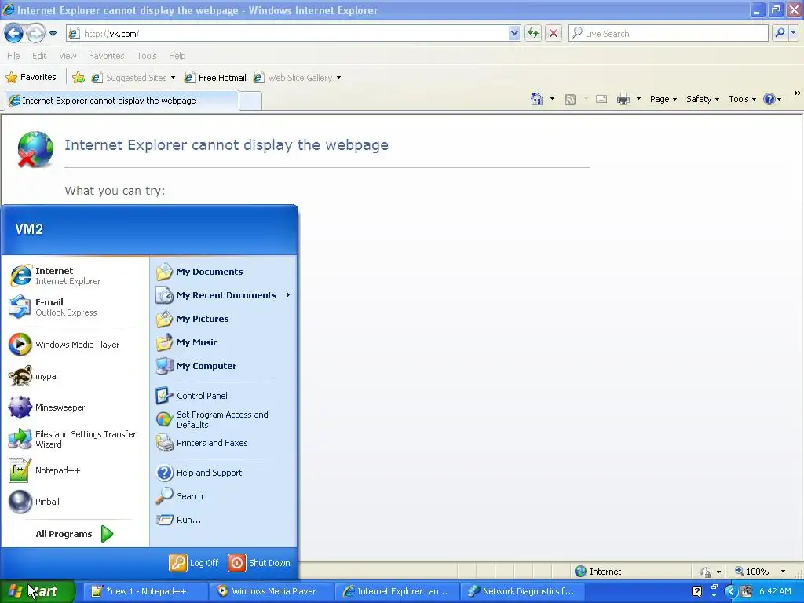Open the recent pages dropdown beside Forward

click(x=53, y=34)
